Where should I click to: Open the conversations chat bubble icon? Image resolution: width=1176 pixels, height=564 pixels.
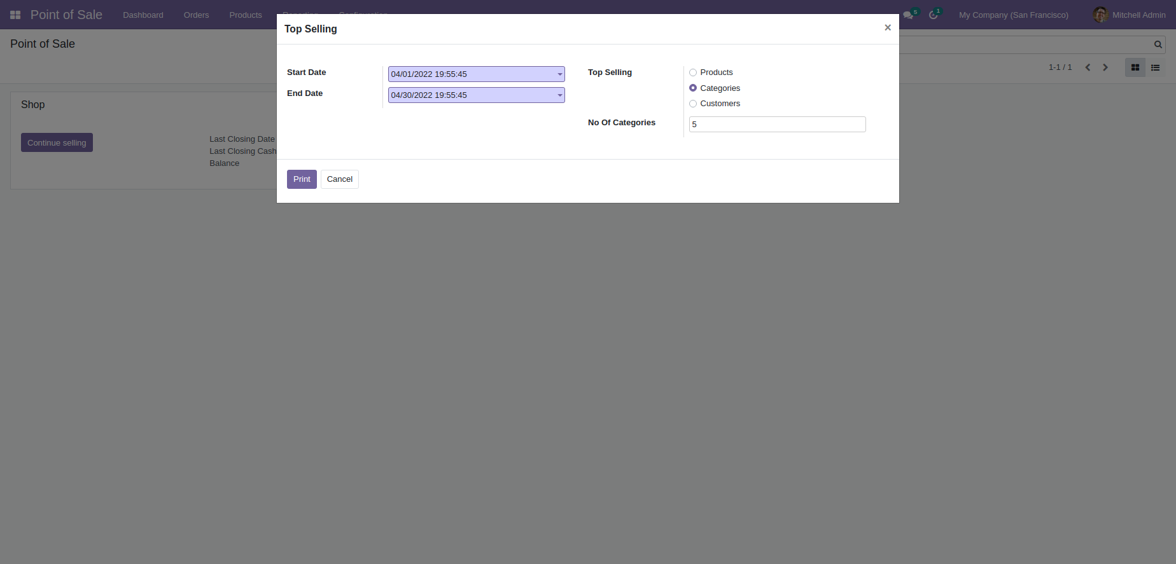point(908,15)
